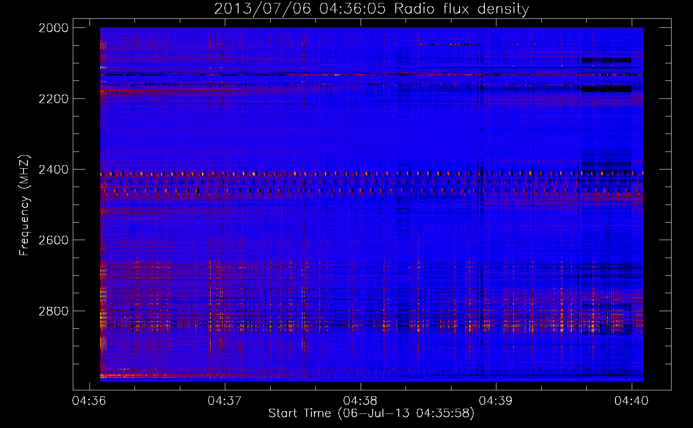Click the '04:40' time axis label

[x=631, y=401]
